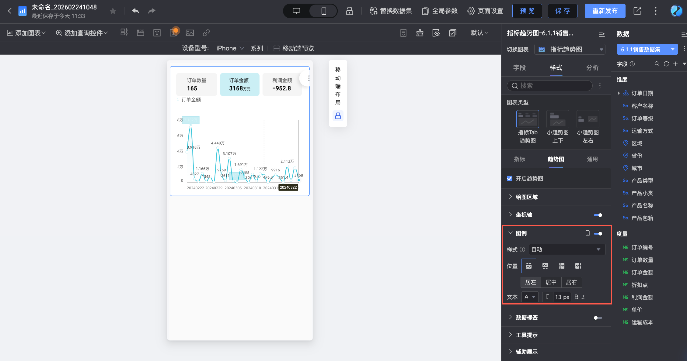Click the hyperlink widget icon
Viewport: 687px width, 361px height.
[x=206, y=33]
